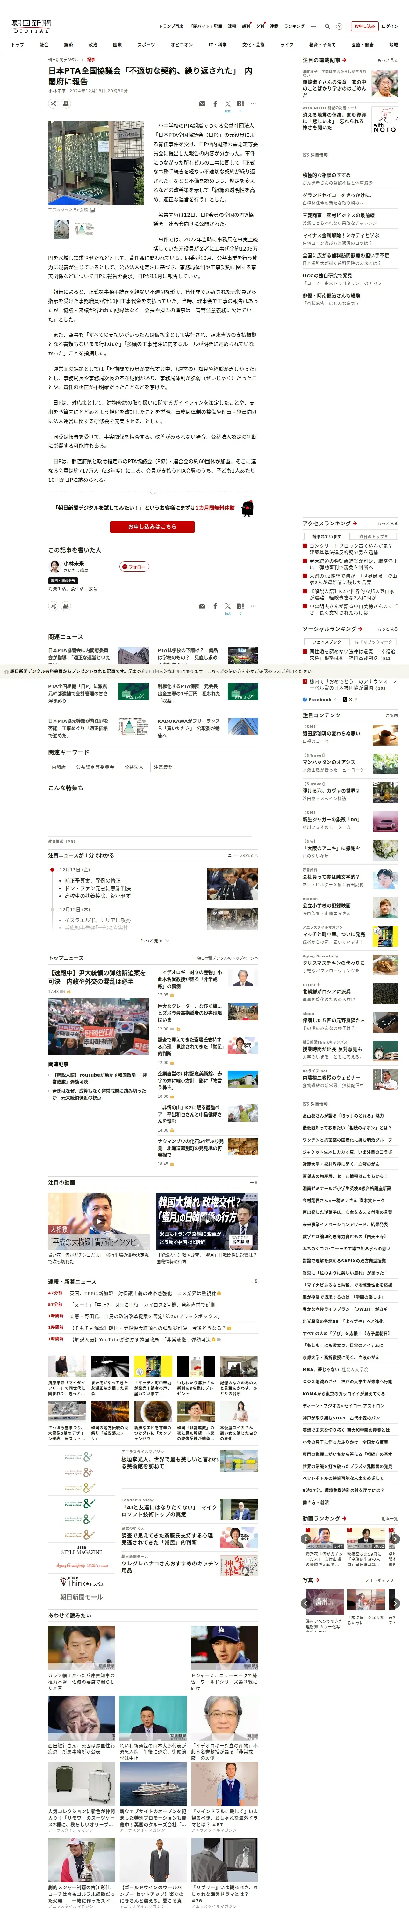Open ニュースの要点へ link
This screenshot has height=1913, width=409.
243,855
